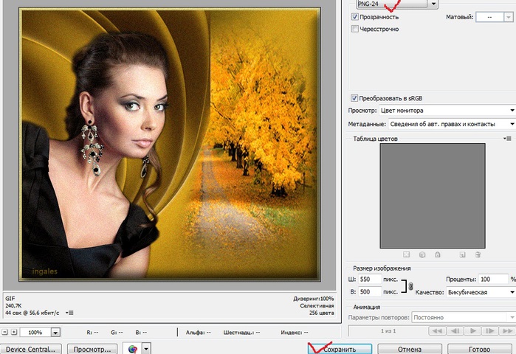Viewport: 516px width, 354px height.
Task: Click the Device Central button
Action: click(x=30, y=349)
